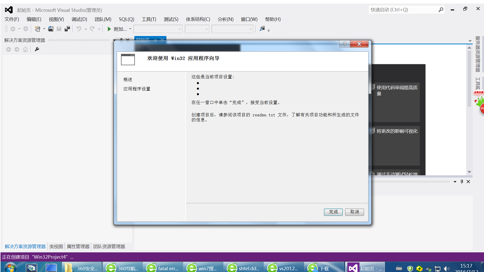The width and height of the screenshot is (484, 272).
Task: Open the output panel window position dropdown
Action: point(455,182)
